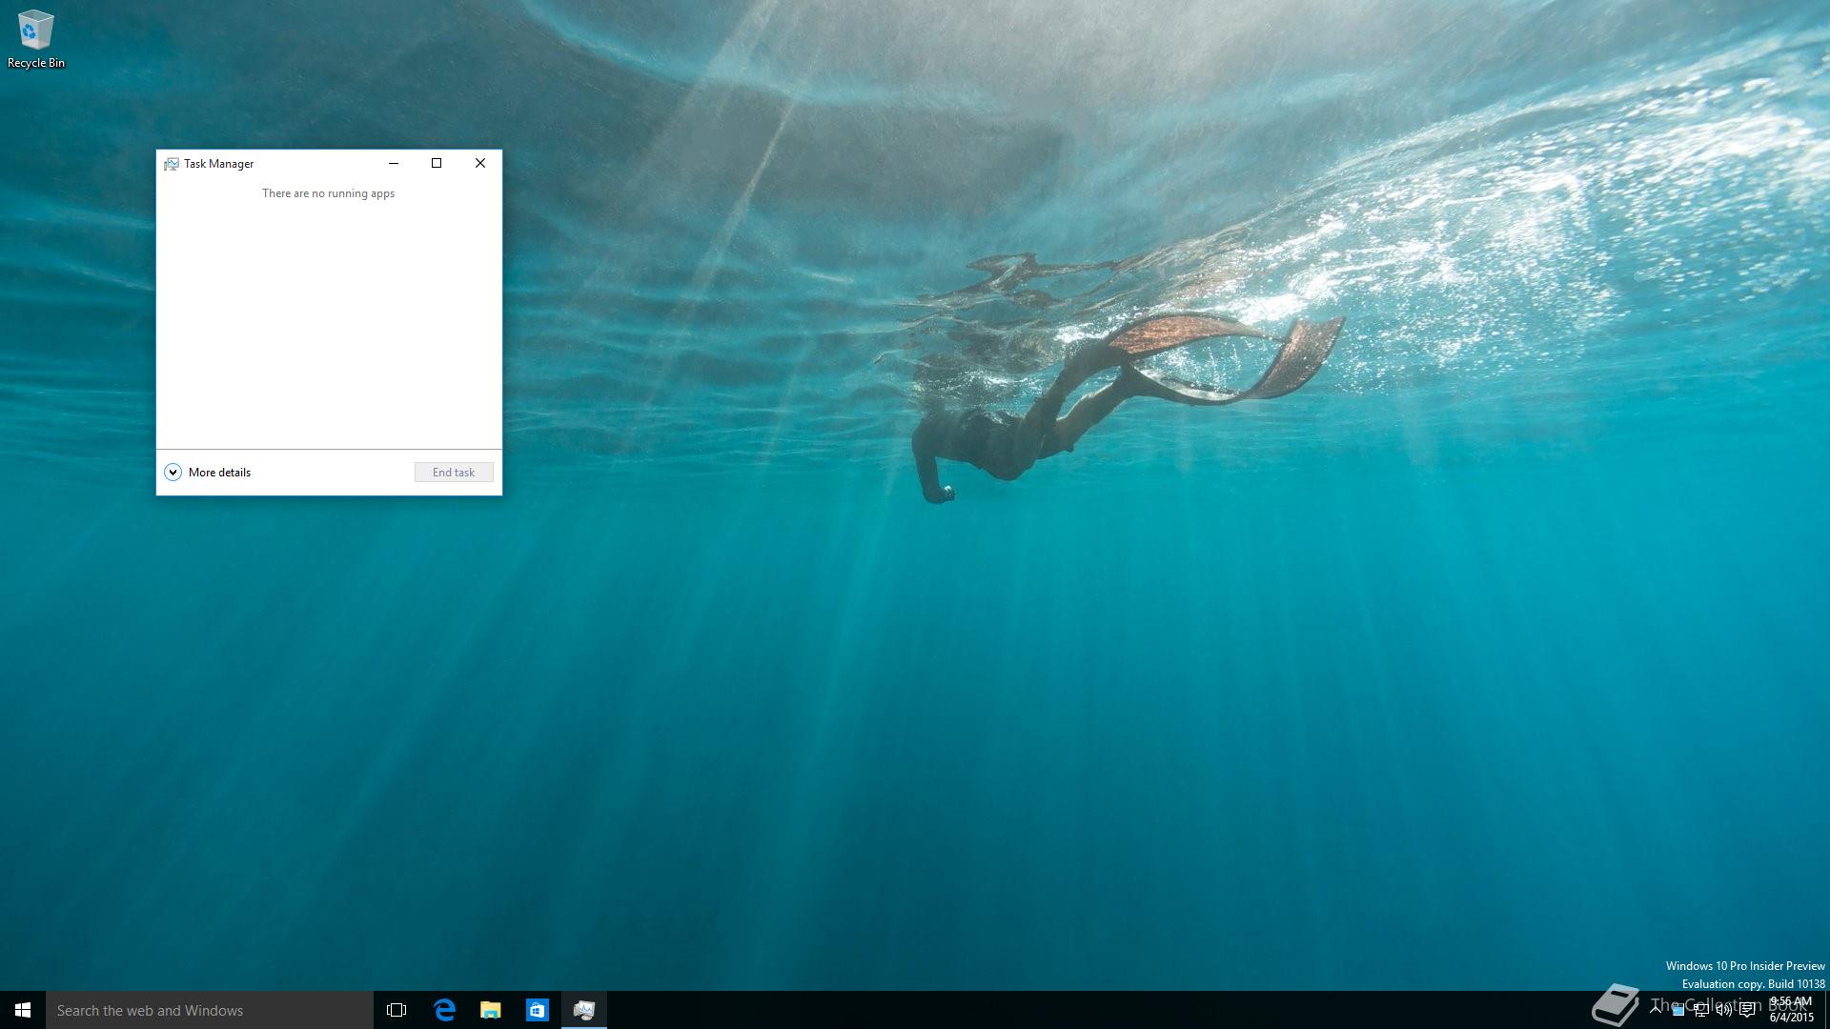Click the Task Manager title bar icon
The image size is (1830, 1029).
(x=172, y=164)
